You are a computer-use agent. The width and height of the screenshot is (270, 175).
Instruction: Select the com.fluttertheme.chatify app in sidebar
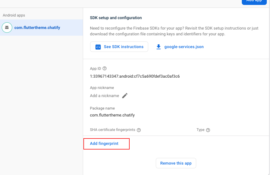click(37, 28)
